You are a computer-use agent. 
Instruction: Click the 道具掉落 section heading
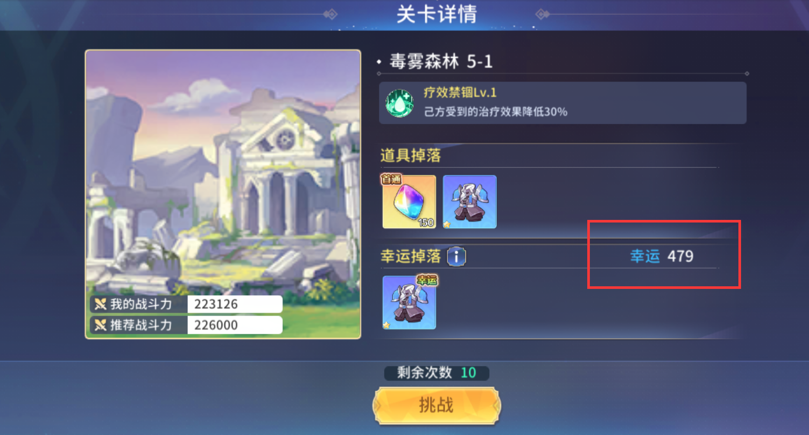point(410,155)
